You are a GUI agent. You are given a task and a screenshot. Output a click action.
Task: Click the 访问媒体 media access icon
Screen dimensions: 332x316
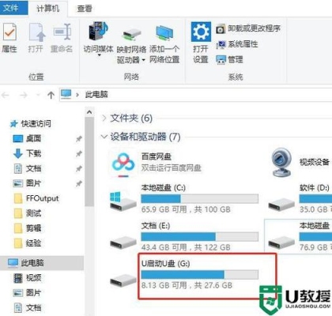99,31
